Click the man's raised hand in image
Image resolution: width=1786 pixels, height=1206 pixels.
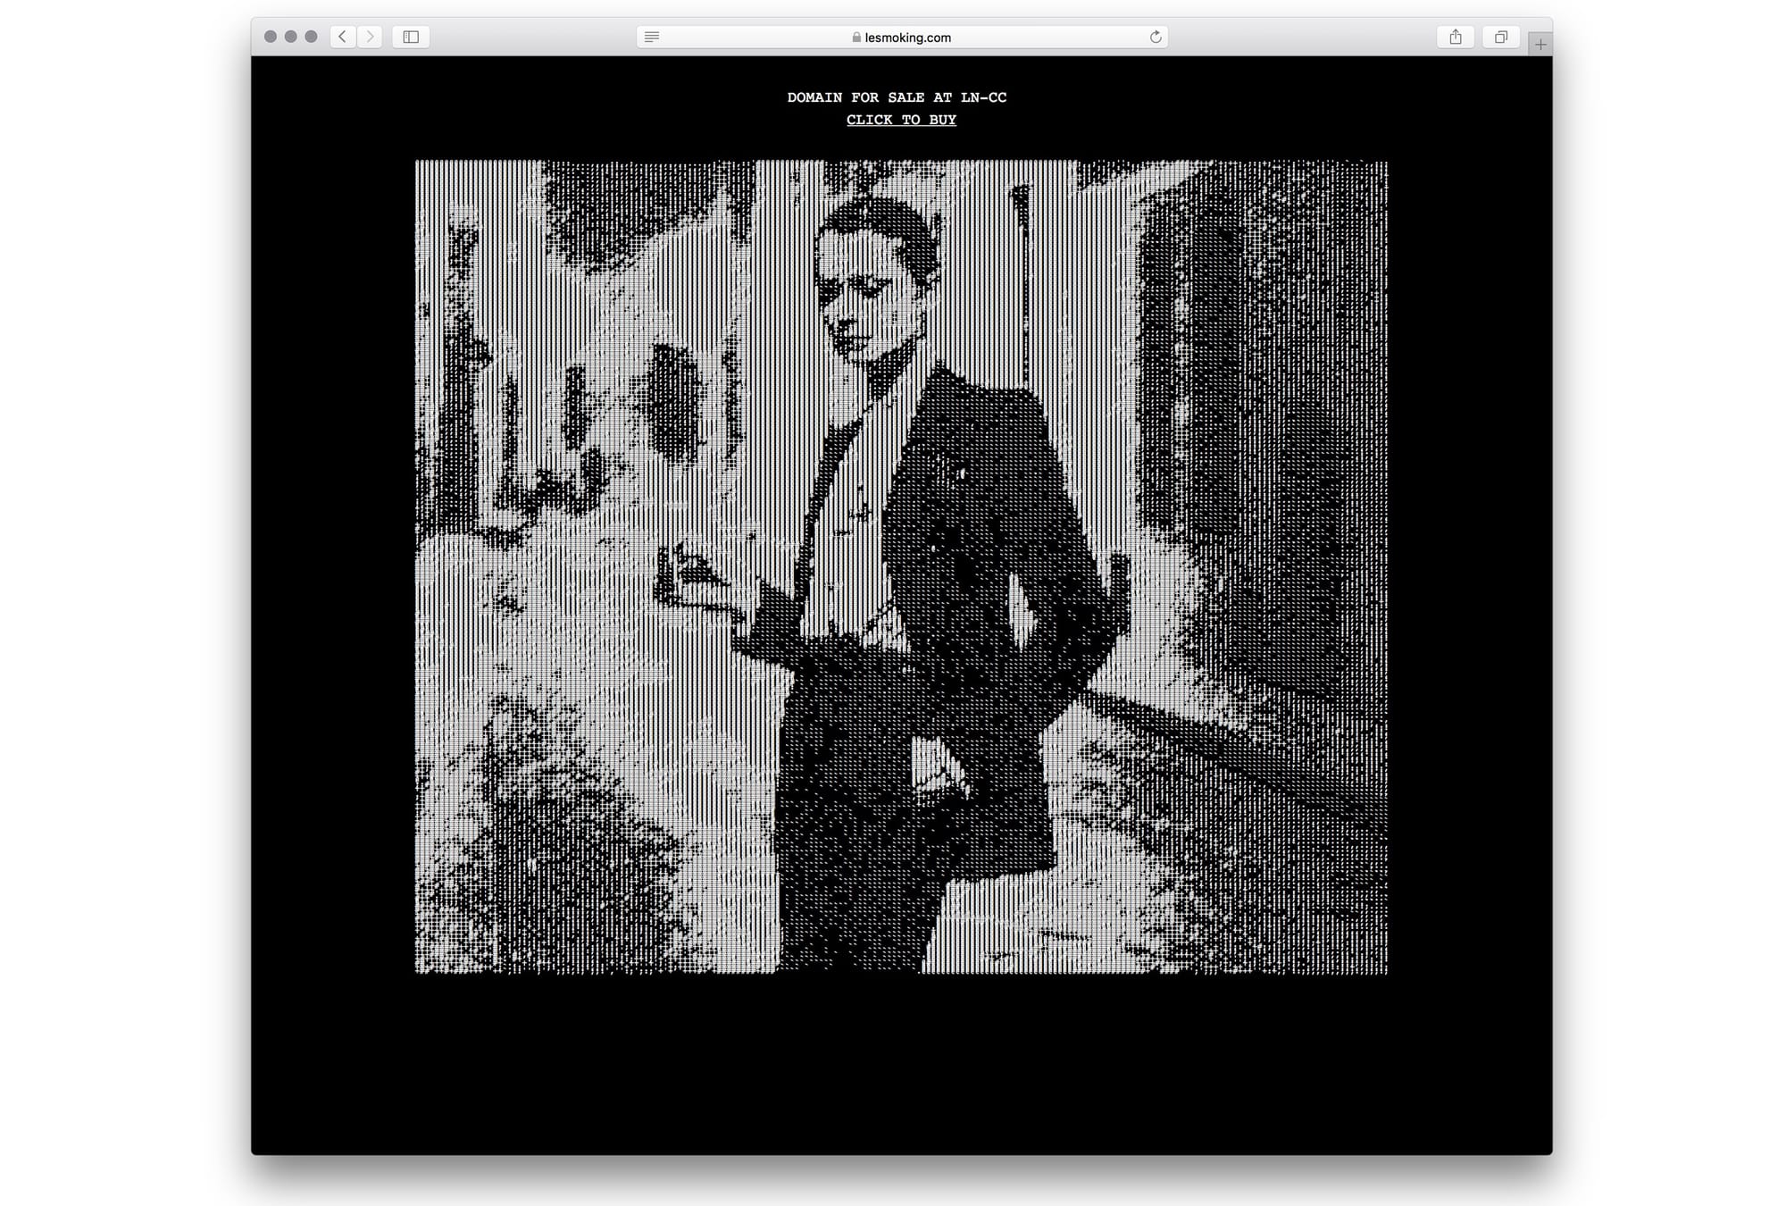[692, 576]
